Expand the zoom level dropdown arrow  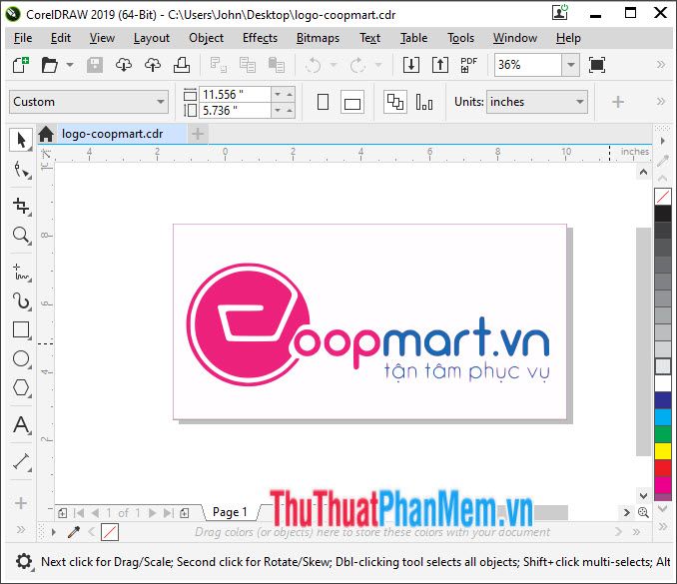[571, 65]
